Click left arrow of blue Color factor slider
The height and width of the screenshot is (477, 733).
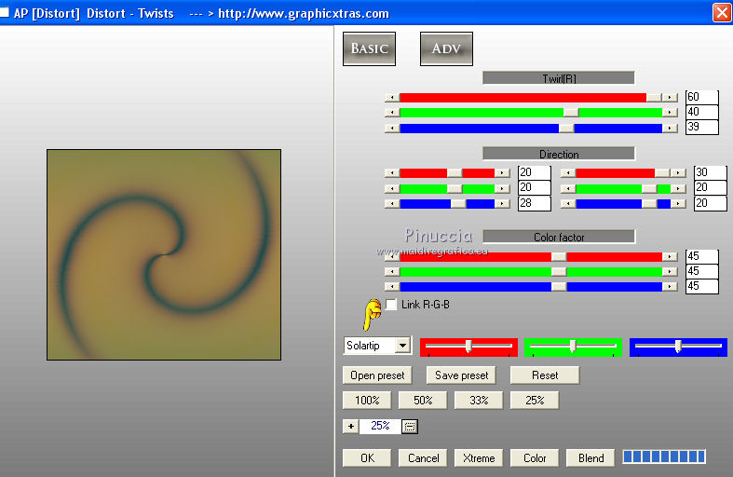coord(392,287)
